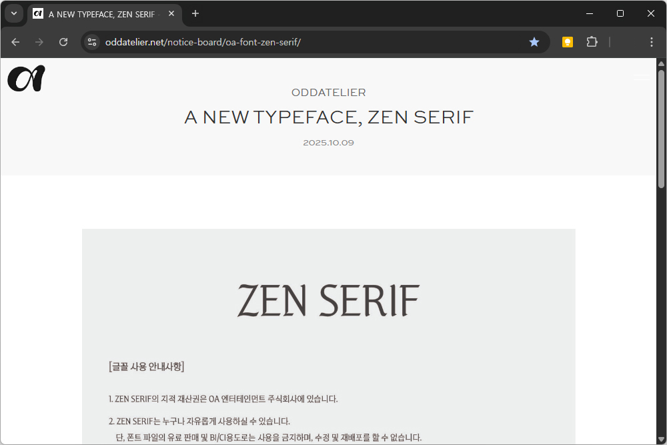Open Chrome three-dot menu
Screen dimensions: 667x445
pyautogui.click(x=651, y=42)
